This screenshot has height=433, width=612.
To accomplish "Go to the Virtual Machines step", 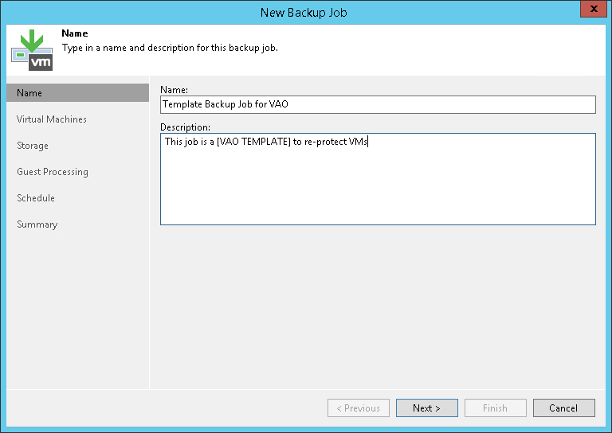I will [52, 119].
